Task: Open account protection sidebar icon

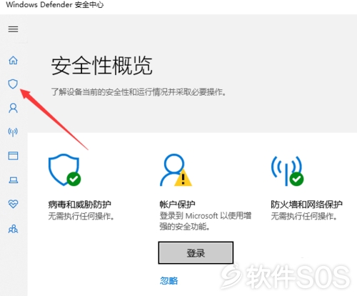Action: (x=13, y=108)
